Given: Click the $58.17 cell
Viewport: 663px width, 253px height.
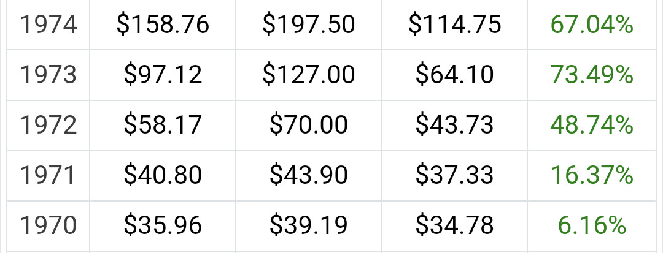Looking at the screenshot, I should click(x=163, y=126).
